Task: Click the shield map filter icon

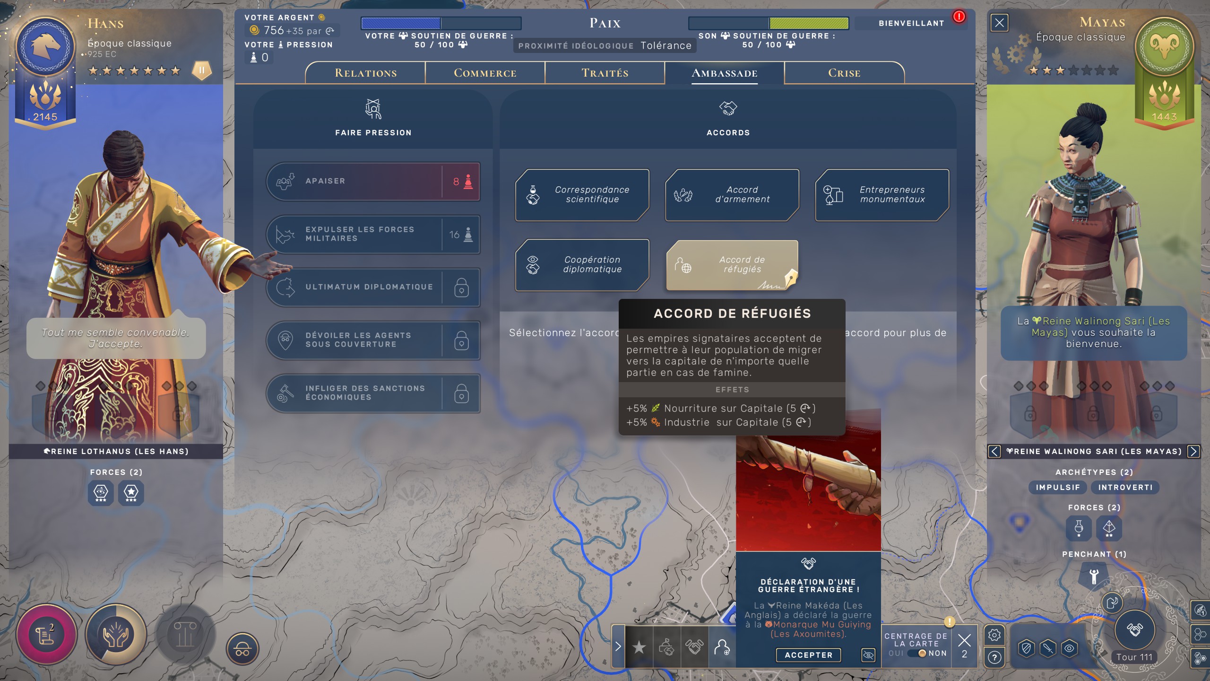Action: (x=1026, y=648)
